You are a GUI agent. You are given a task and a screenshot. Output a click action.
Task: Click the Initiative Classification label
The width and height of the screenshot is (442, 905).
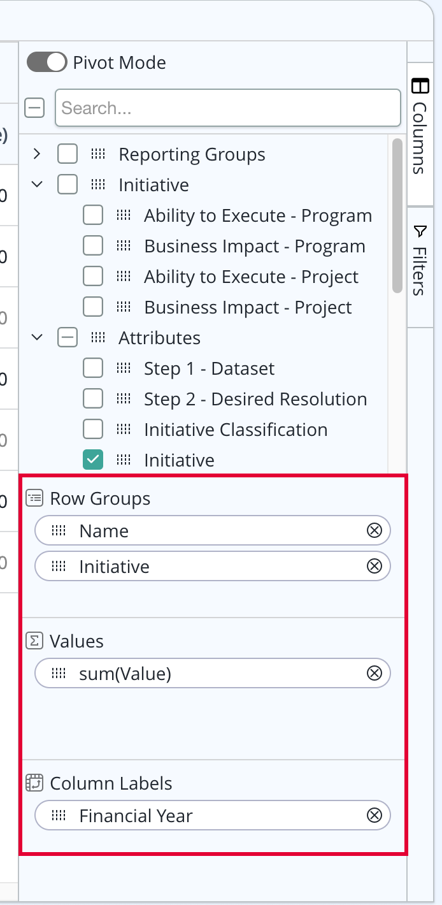point(236,430)
